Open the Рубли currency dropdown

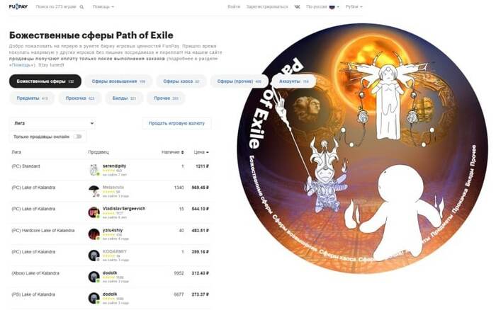click(354, 6)
